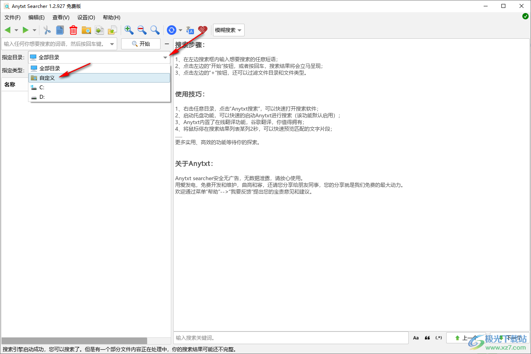Collapse filters with the minus button

pyautogui.click(x=166, y=44)
